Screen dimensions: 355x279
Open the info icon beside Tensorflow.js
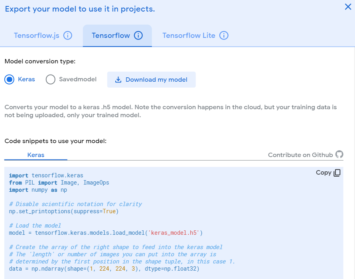click(x=68, y=35)
